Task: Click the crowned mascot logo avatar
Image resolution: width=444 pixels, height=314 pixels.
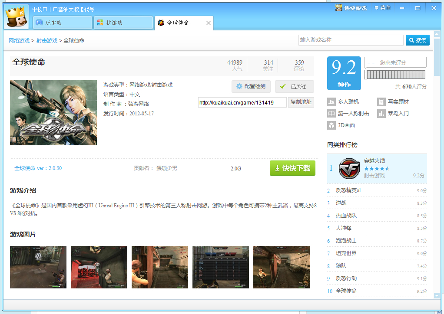Action: point(17,16)
